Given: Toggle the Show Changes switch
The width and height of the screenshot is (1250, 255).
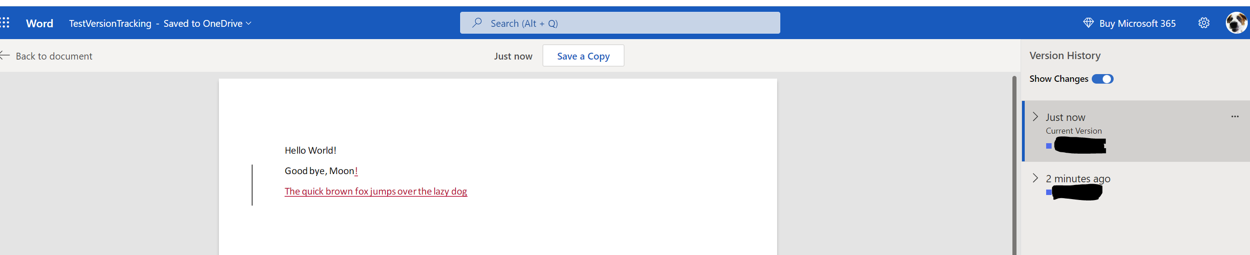Looking at the screenshot, I should pyautogui.click(x=1102, y=79).
